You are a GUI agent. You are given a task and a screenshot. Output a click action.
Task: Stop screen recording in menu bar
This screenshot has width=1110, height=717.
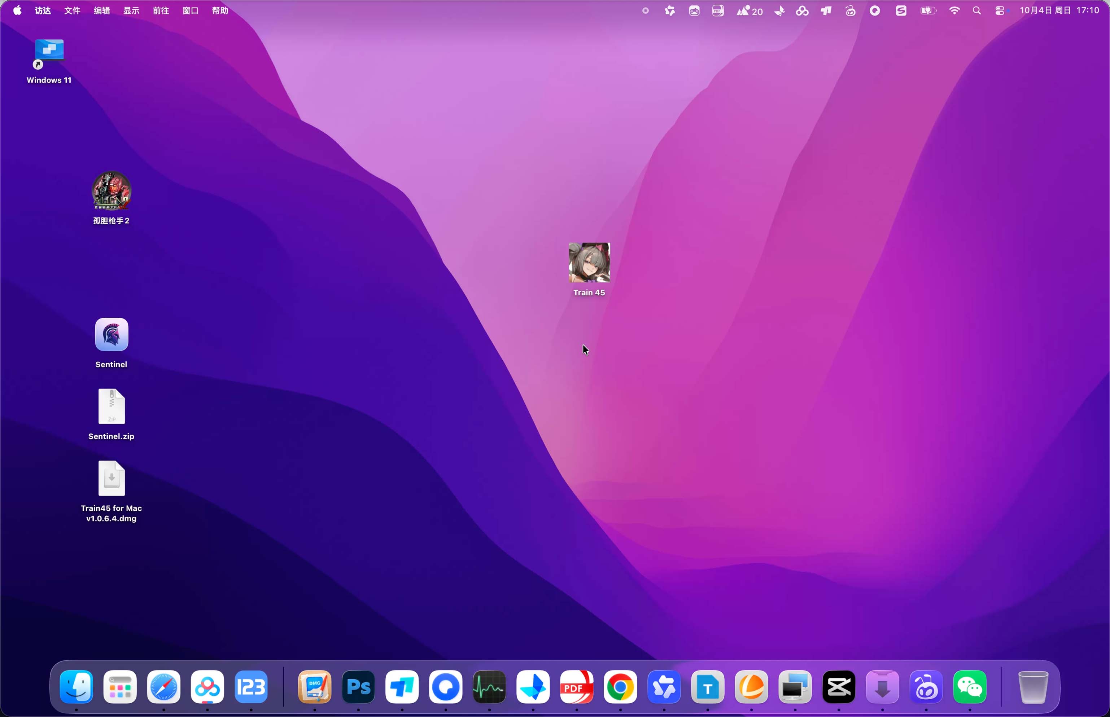[645, 10]
